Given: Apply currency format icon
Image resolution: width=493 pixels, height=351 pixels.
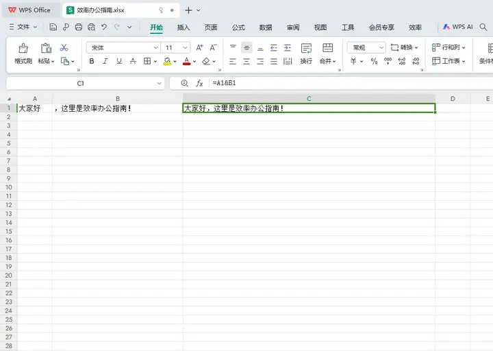Looking at the screenshot, I should pyautogui.click(x=353, y=61).
